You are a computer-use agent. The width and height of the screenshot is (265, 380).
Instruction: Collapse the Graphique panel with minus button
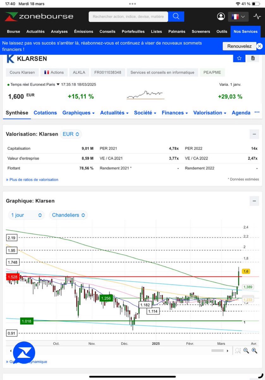254,201
